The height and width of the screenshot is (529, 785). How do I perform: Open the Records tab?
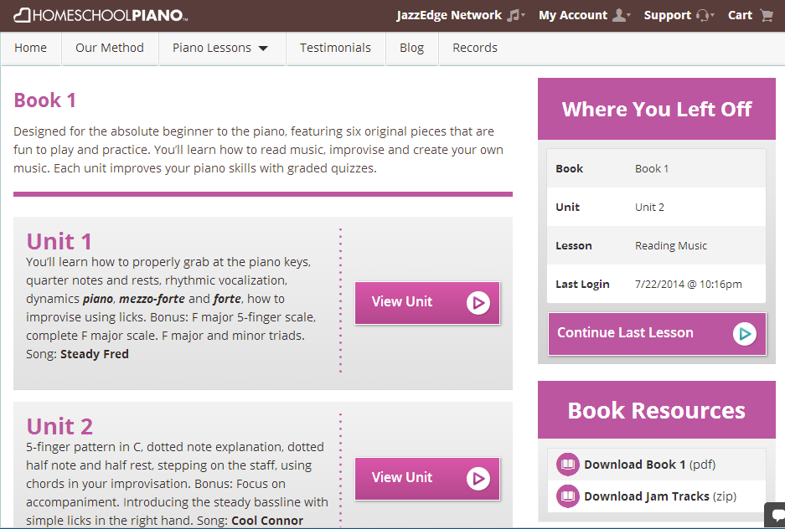click(475, 48)
